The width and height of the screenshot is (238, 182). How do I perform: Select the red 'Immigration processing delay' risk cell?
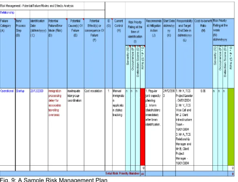point(58,127)
